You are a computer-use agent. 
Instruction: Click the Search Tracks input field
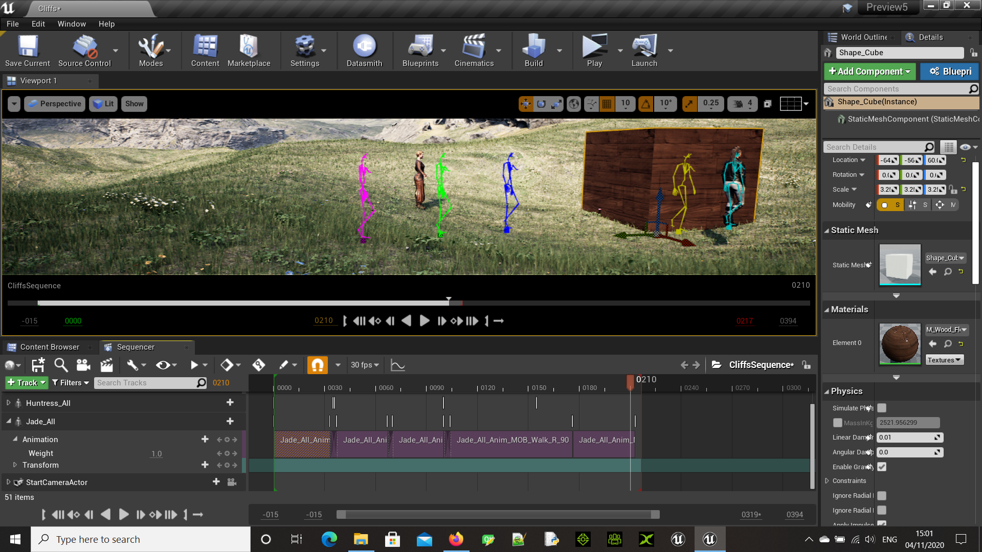click(150, 383)
